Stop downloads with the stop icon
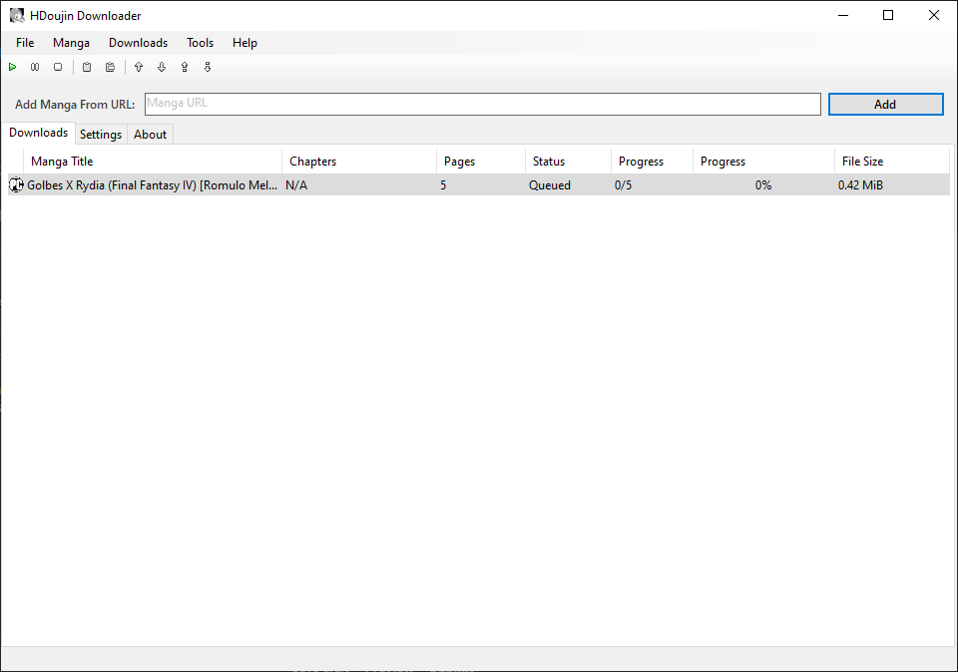The width and height of the screenshot is (958, 672). (x=58, y=67)
